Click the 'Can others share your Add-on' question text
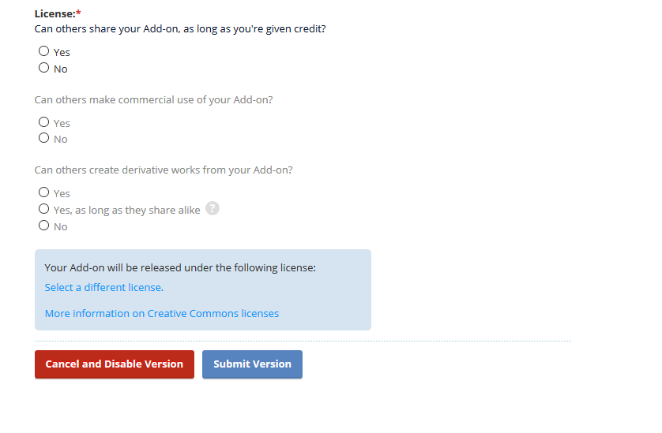 180,29
